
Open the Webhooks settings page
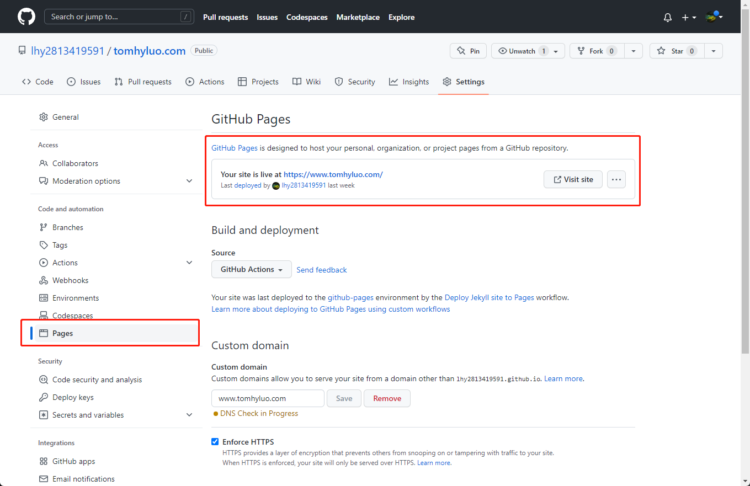(70, 280)
